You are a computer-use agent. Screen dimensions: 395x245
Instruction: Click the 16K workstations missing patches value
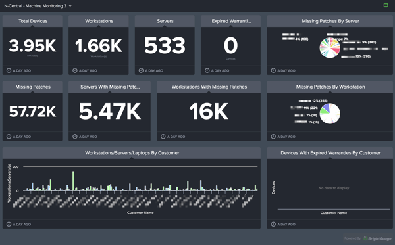tap(209, 111)
